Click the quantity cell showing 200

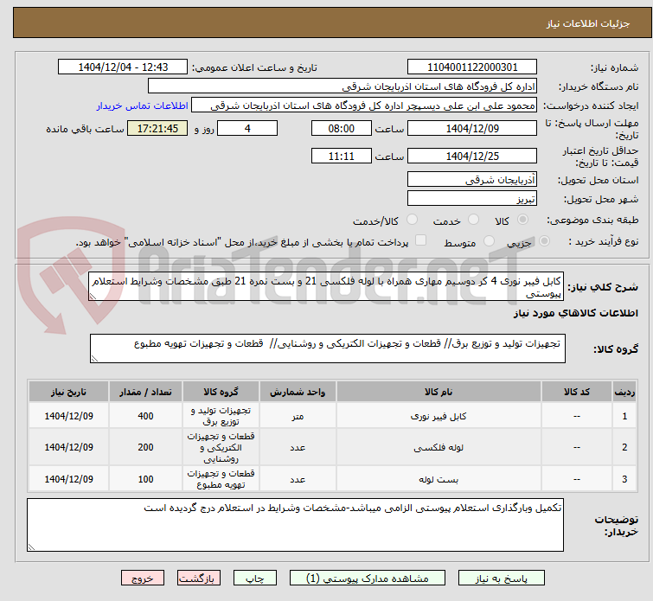coord(145,447)
